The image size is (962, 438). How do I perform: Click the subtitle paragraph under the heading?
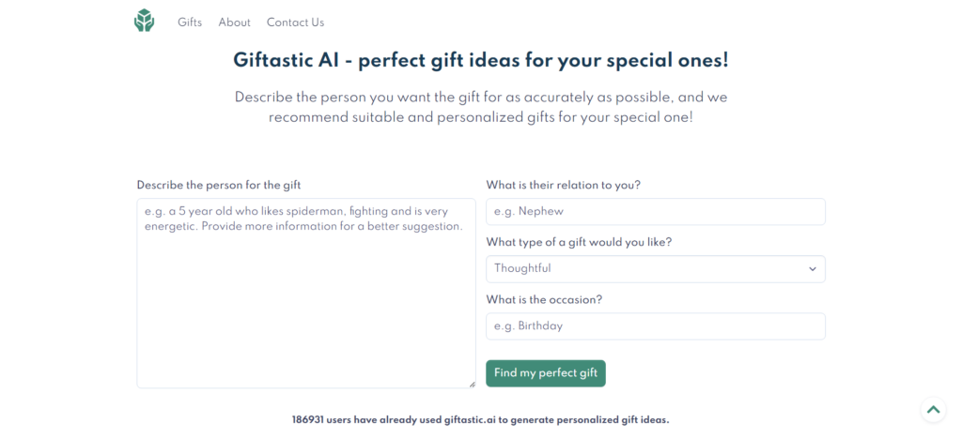[480, 107]
